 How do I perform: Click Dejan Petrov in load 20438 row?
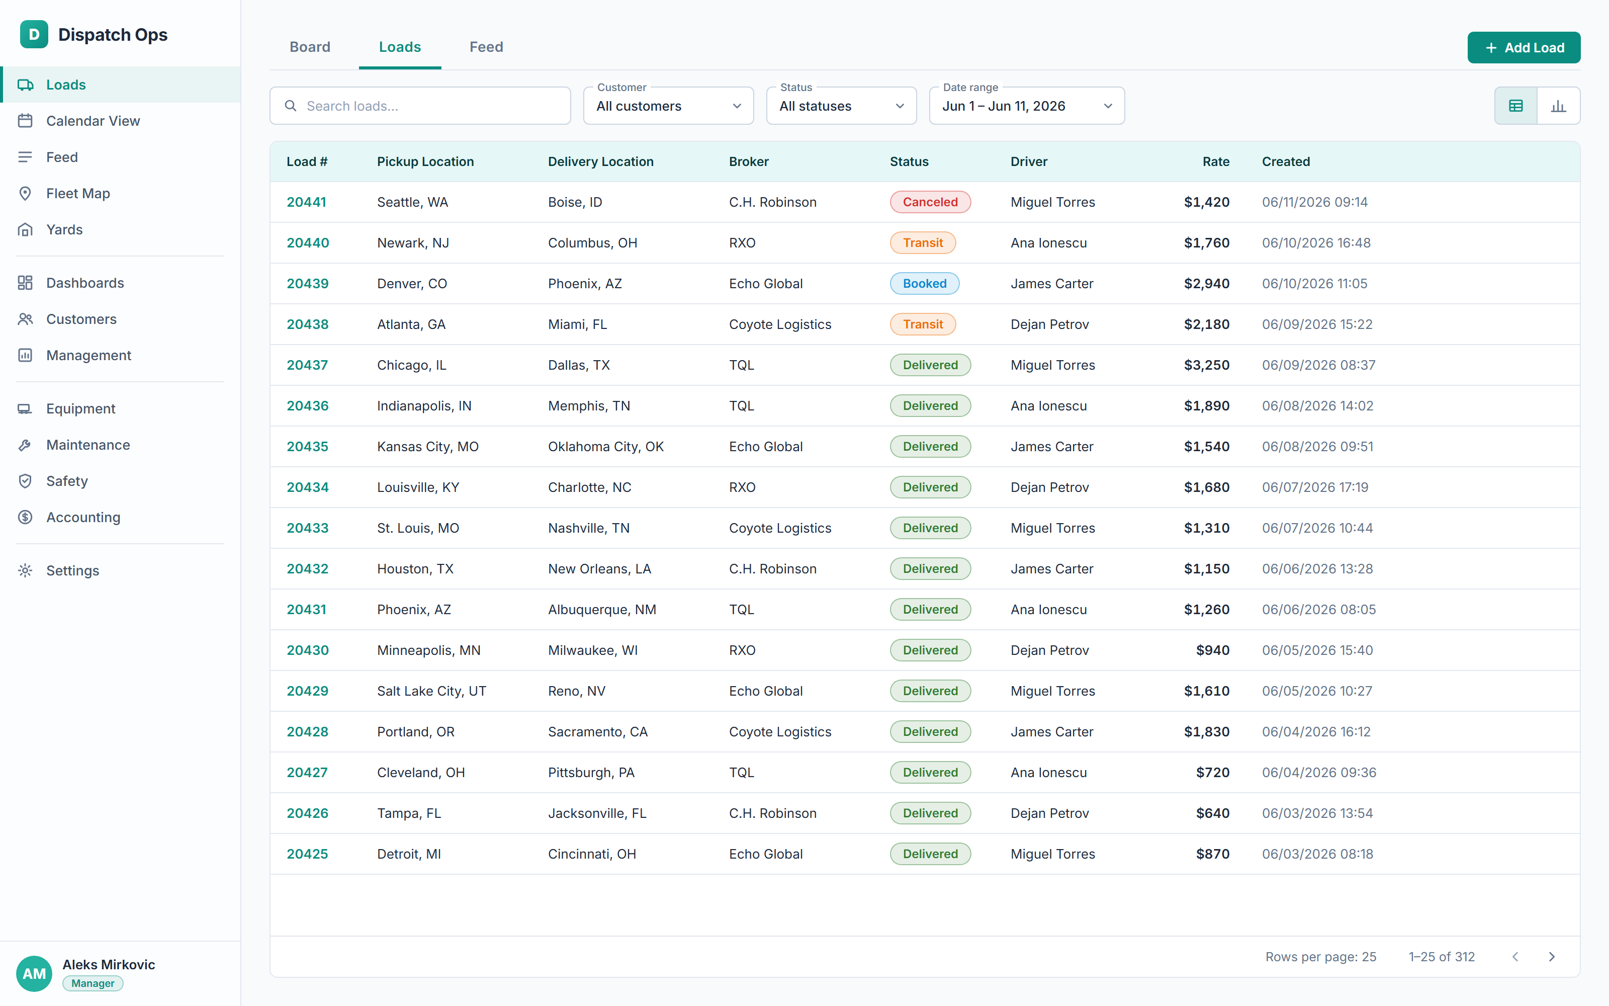point(1049,325)
